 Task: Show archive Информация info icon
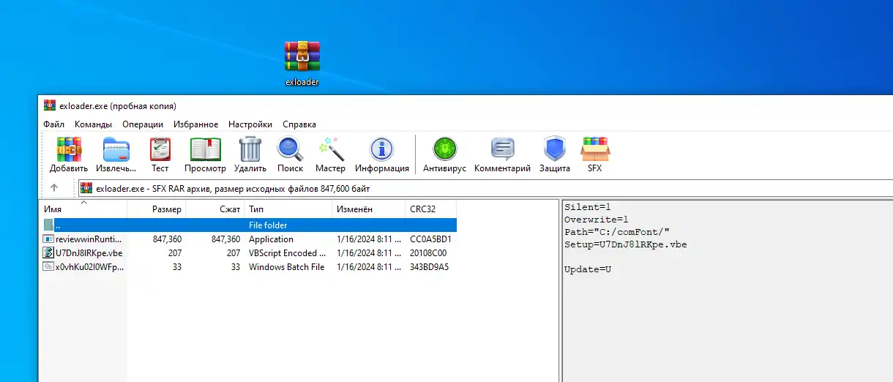[x=381, y=149]
